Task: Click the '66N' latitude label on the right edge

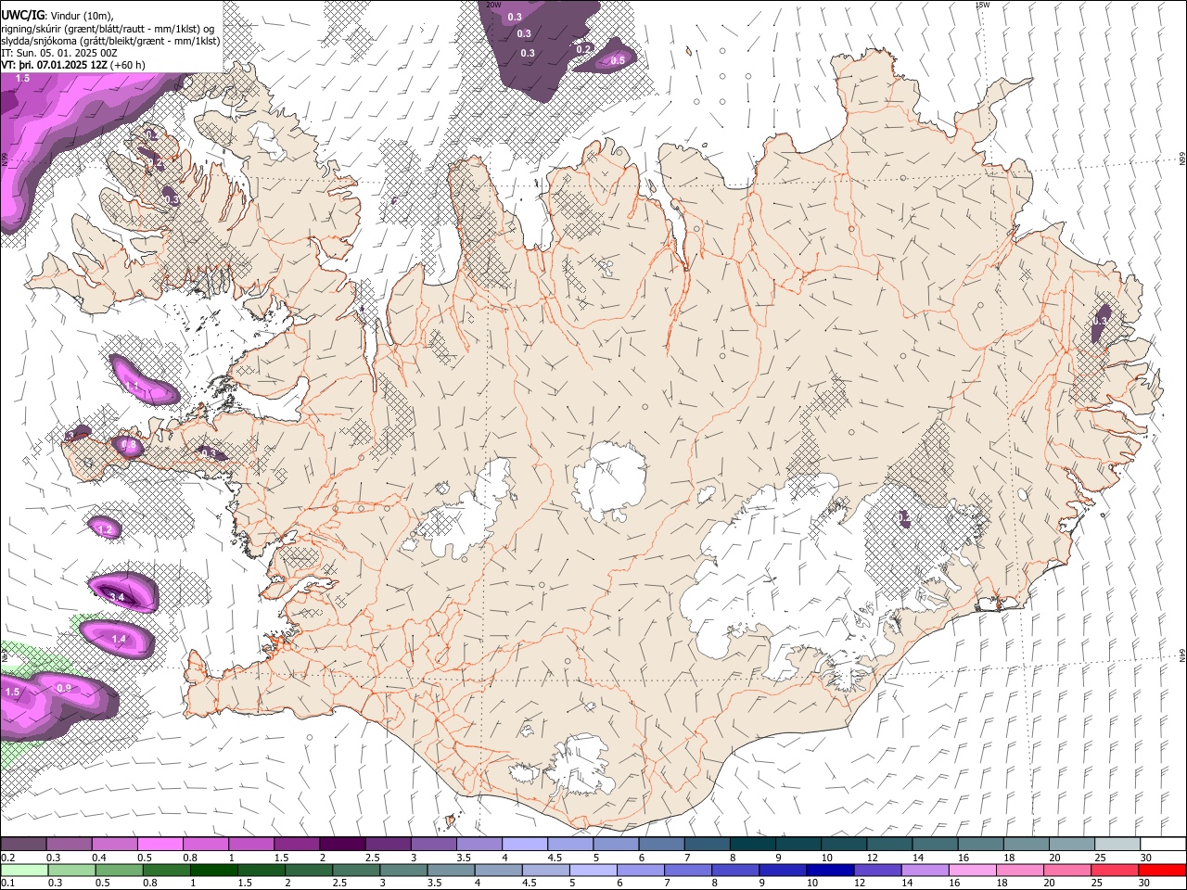Action: pyautogui.click(x=1182, y=159)
